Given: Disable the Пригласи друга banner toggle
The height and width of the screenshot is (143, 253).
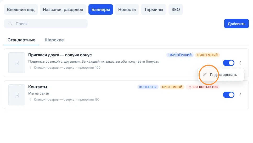Looking at the screenshot, I should [x=228, y=63].
